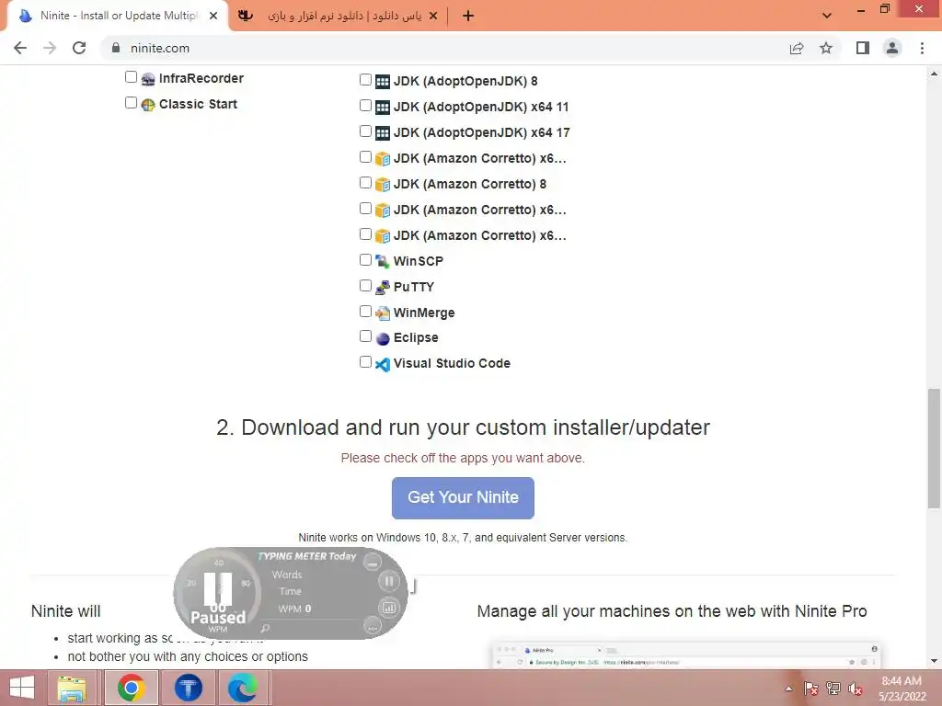Image resolution: width=942 pixels, height=706 pixels.
Task: Click 'Manage all your machines' heading
Action: tap(672, 611)
